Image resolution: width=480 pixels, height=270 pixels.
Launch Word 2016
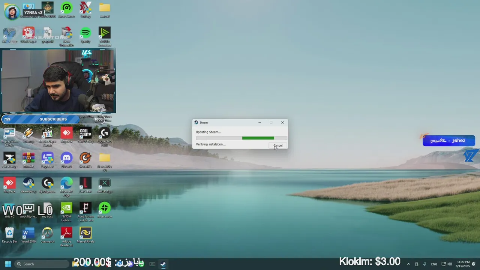coord(28,235)
